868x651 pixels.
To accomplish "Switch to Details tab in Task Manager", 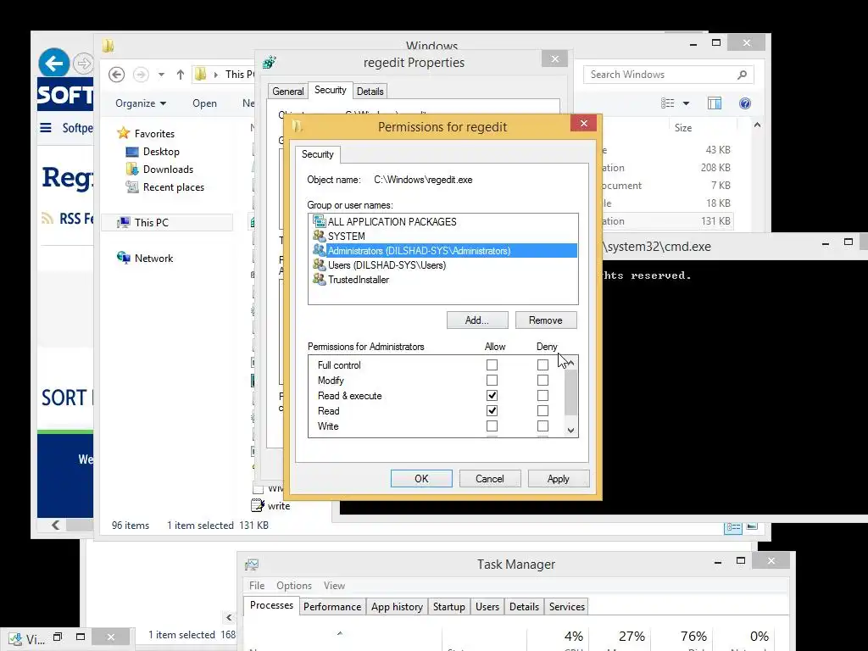I will tap(524, 607).
